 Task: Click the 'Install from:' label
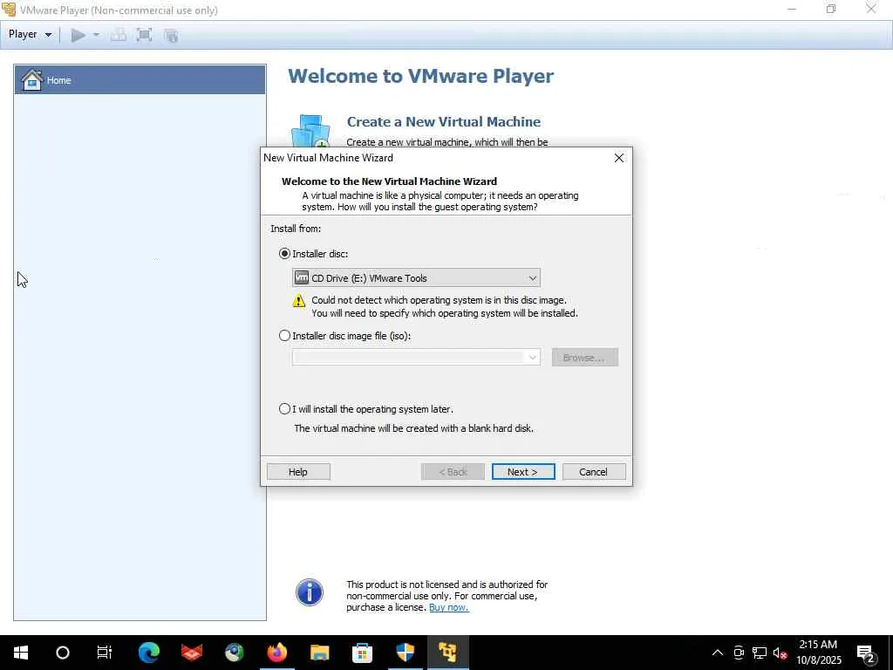pyautogui.click(x=296, y=229)
